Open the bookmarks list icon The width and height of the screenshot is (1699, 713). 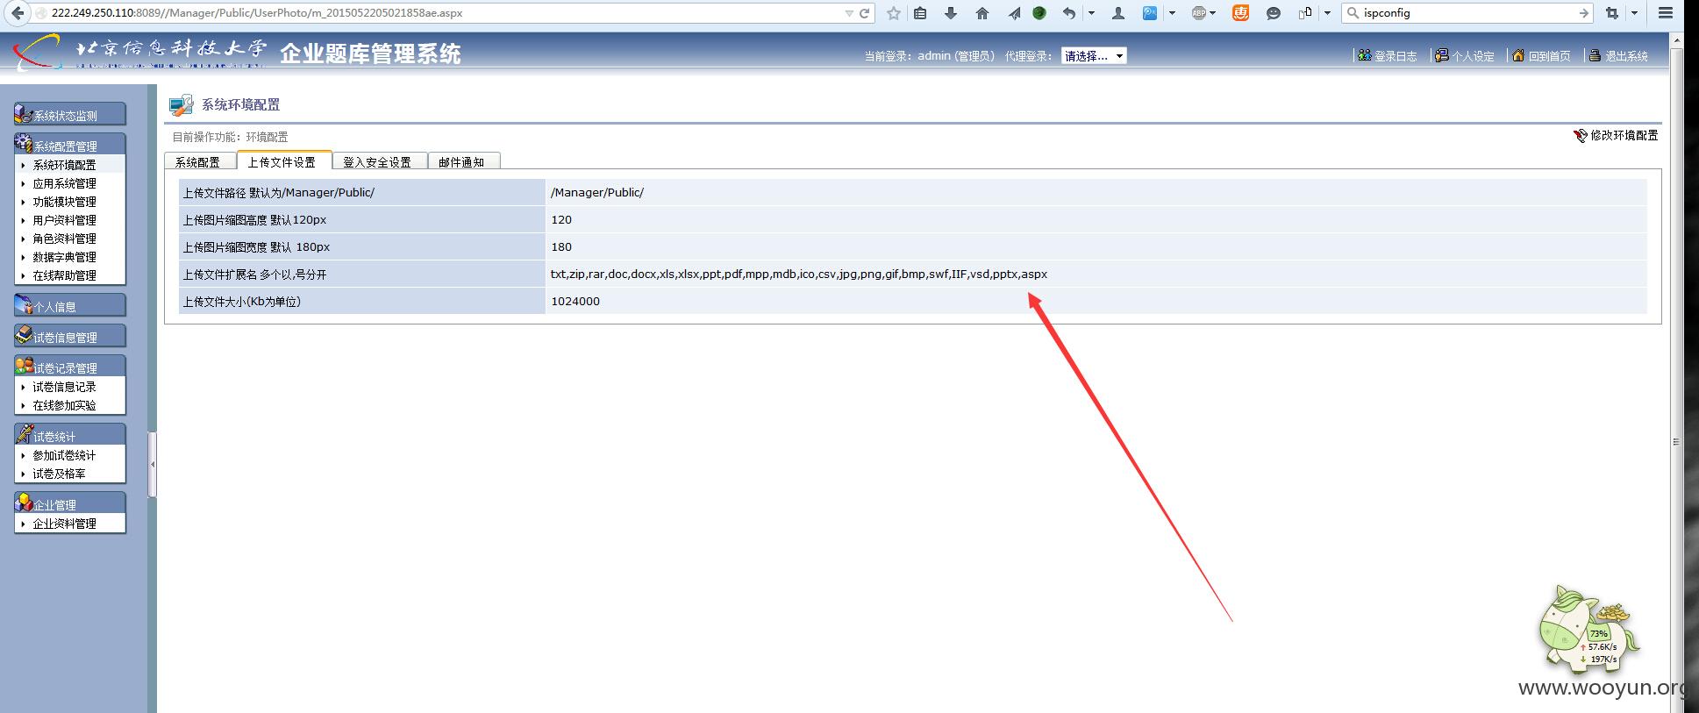tap(920, 13)
